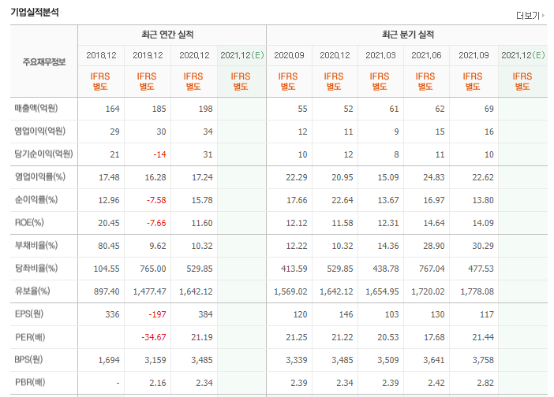Click the 순이익률(%) row label

[x=36, y=199]
